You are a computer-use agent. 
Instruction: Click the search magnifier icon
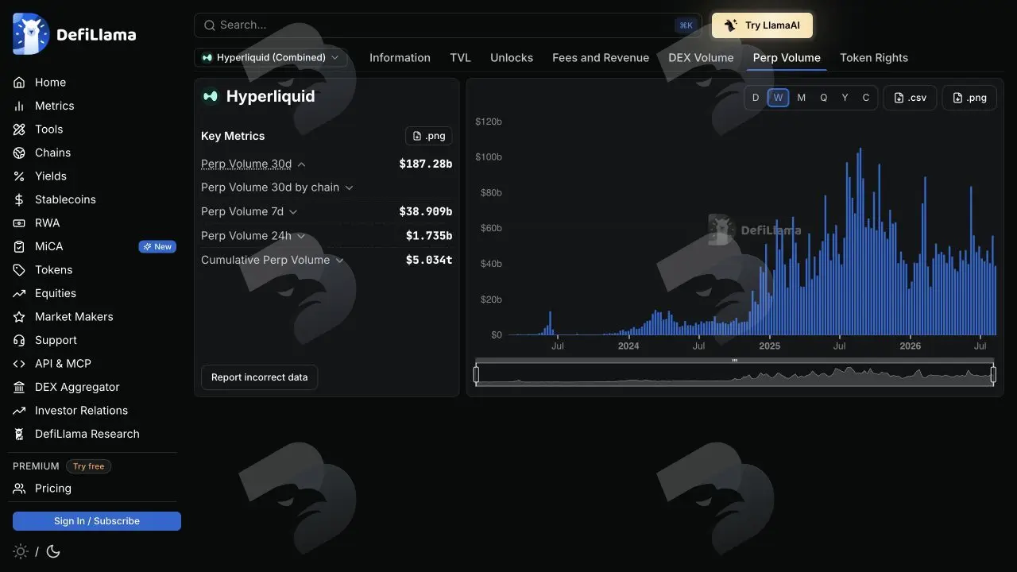[210, 25]
